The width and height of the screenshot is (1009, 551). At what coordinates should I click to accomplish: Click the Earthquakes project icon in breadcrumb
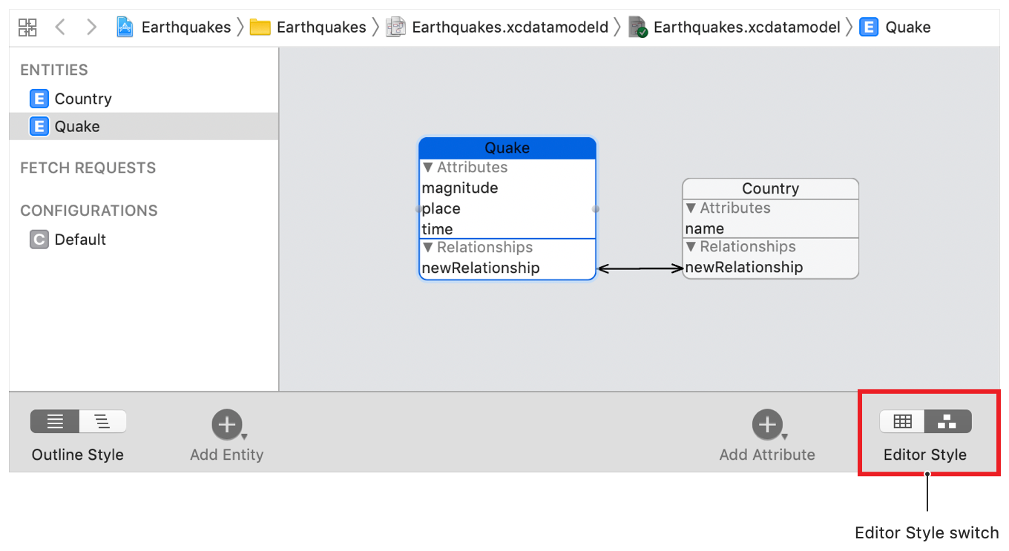pos(125,27)
